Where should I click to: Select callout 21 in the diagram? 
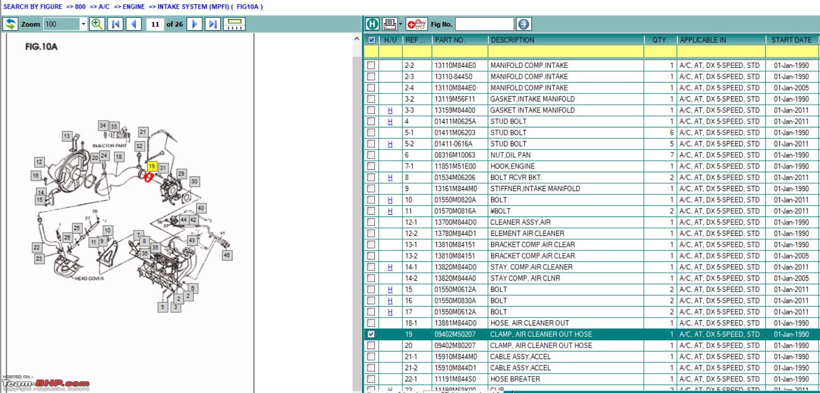click(x=143, y=132)
